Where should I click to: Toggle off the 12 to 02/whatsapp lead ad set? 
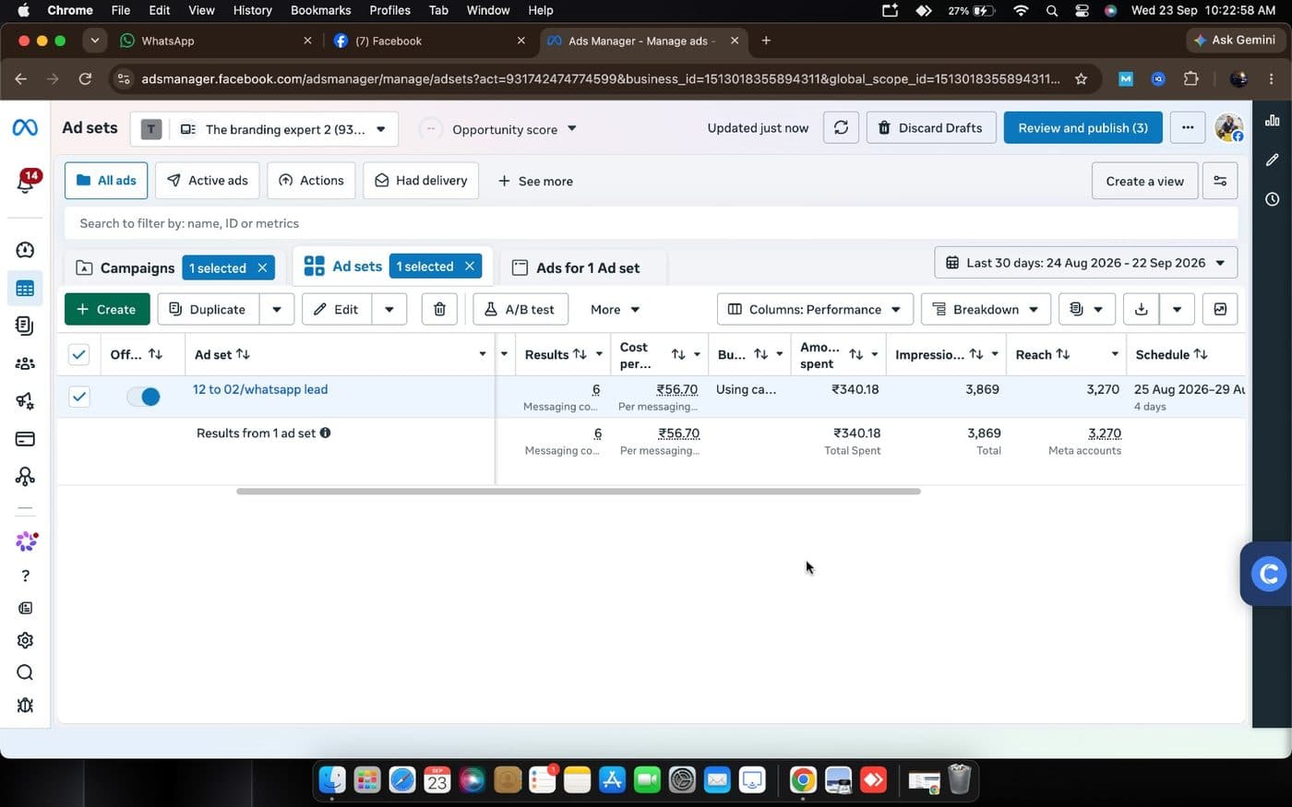143,397
